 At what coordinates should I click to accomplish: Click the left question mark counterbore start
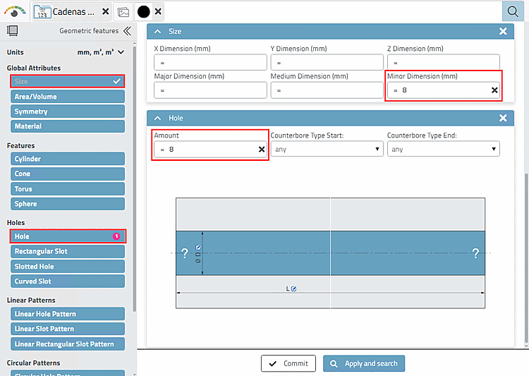point(185,253)
